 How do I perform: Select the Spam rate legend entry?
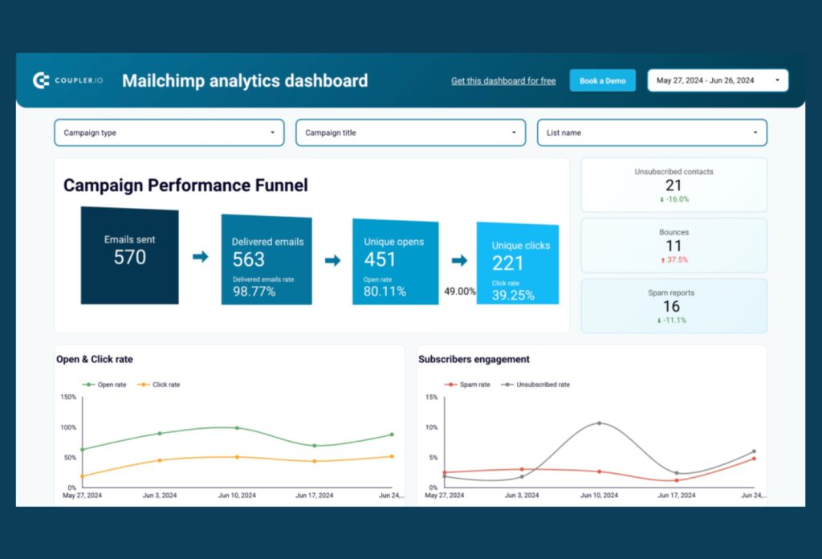tap(467, 385)
